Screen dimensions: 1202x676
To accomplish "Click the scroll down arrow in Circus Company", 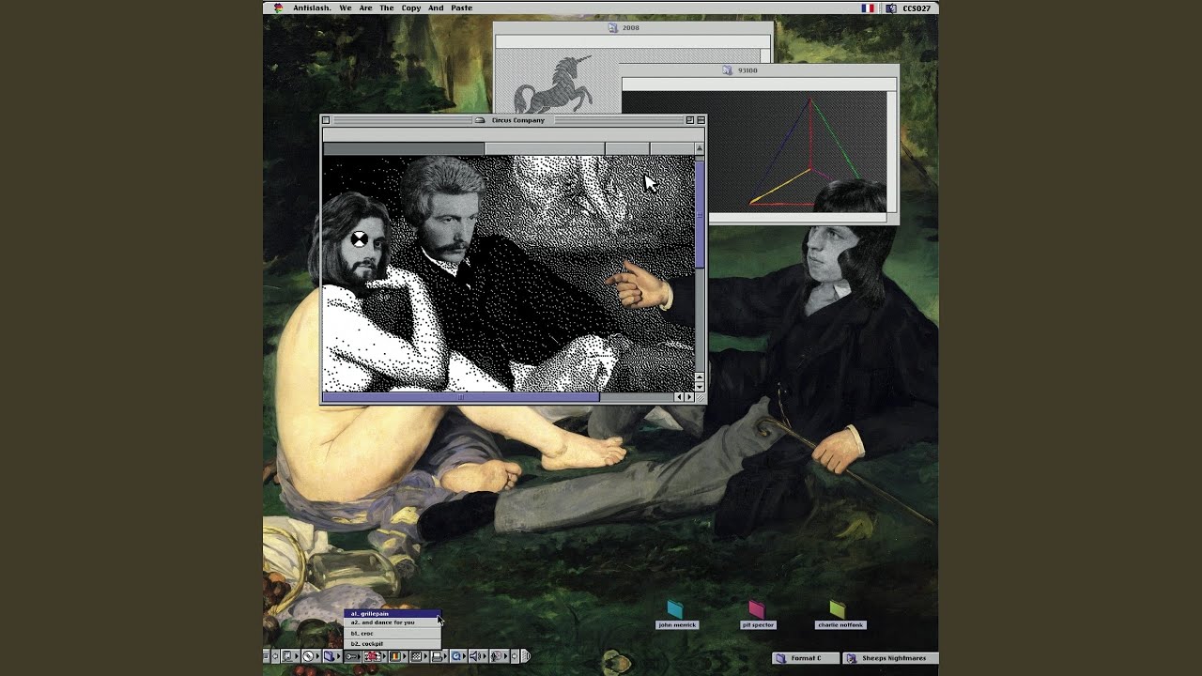I will click(699, 387).
